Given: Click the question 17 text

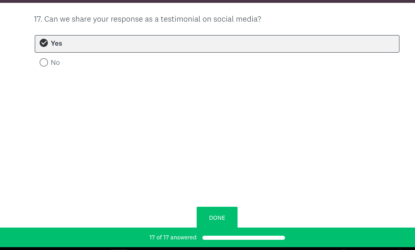Looking at the screenshot, I should pyautogui.click(x=148, y=19).
